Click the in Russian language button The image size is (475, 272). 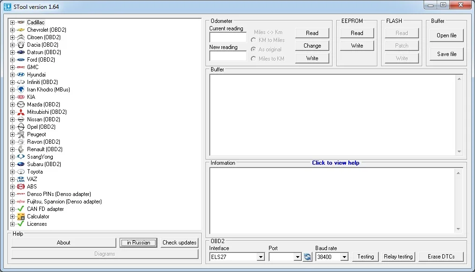(x=138, y=243)
